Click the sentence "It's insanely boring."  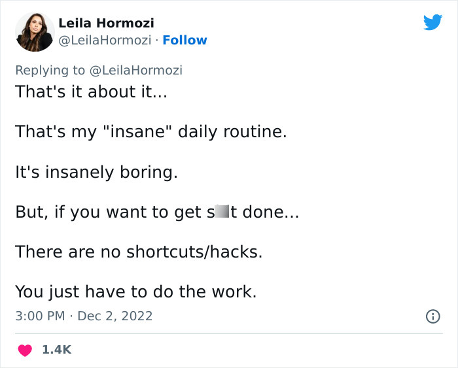[96, 173]
